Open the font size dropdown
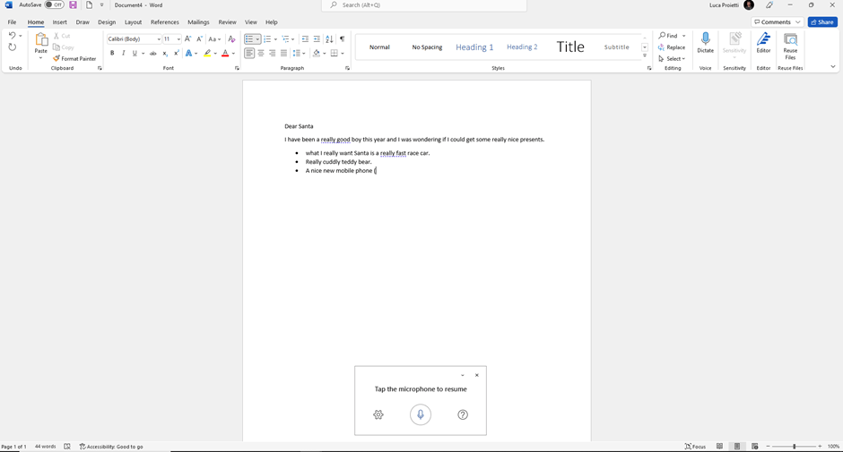The image size is (843, 452). [x=178, y=39]
